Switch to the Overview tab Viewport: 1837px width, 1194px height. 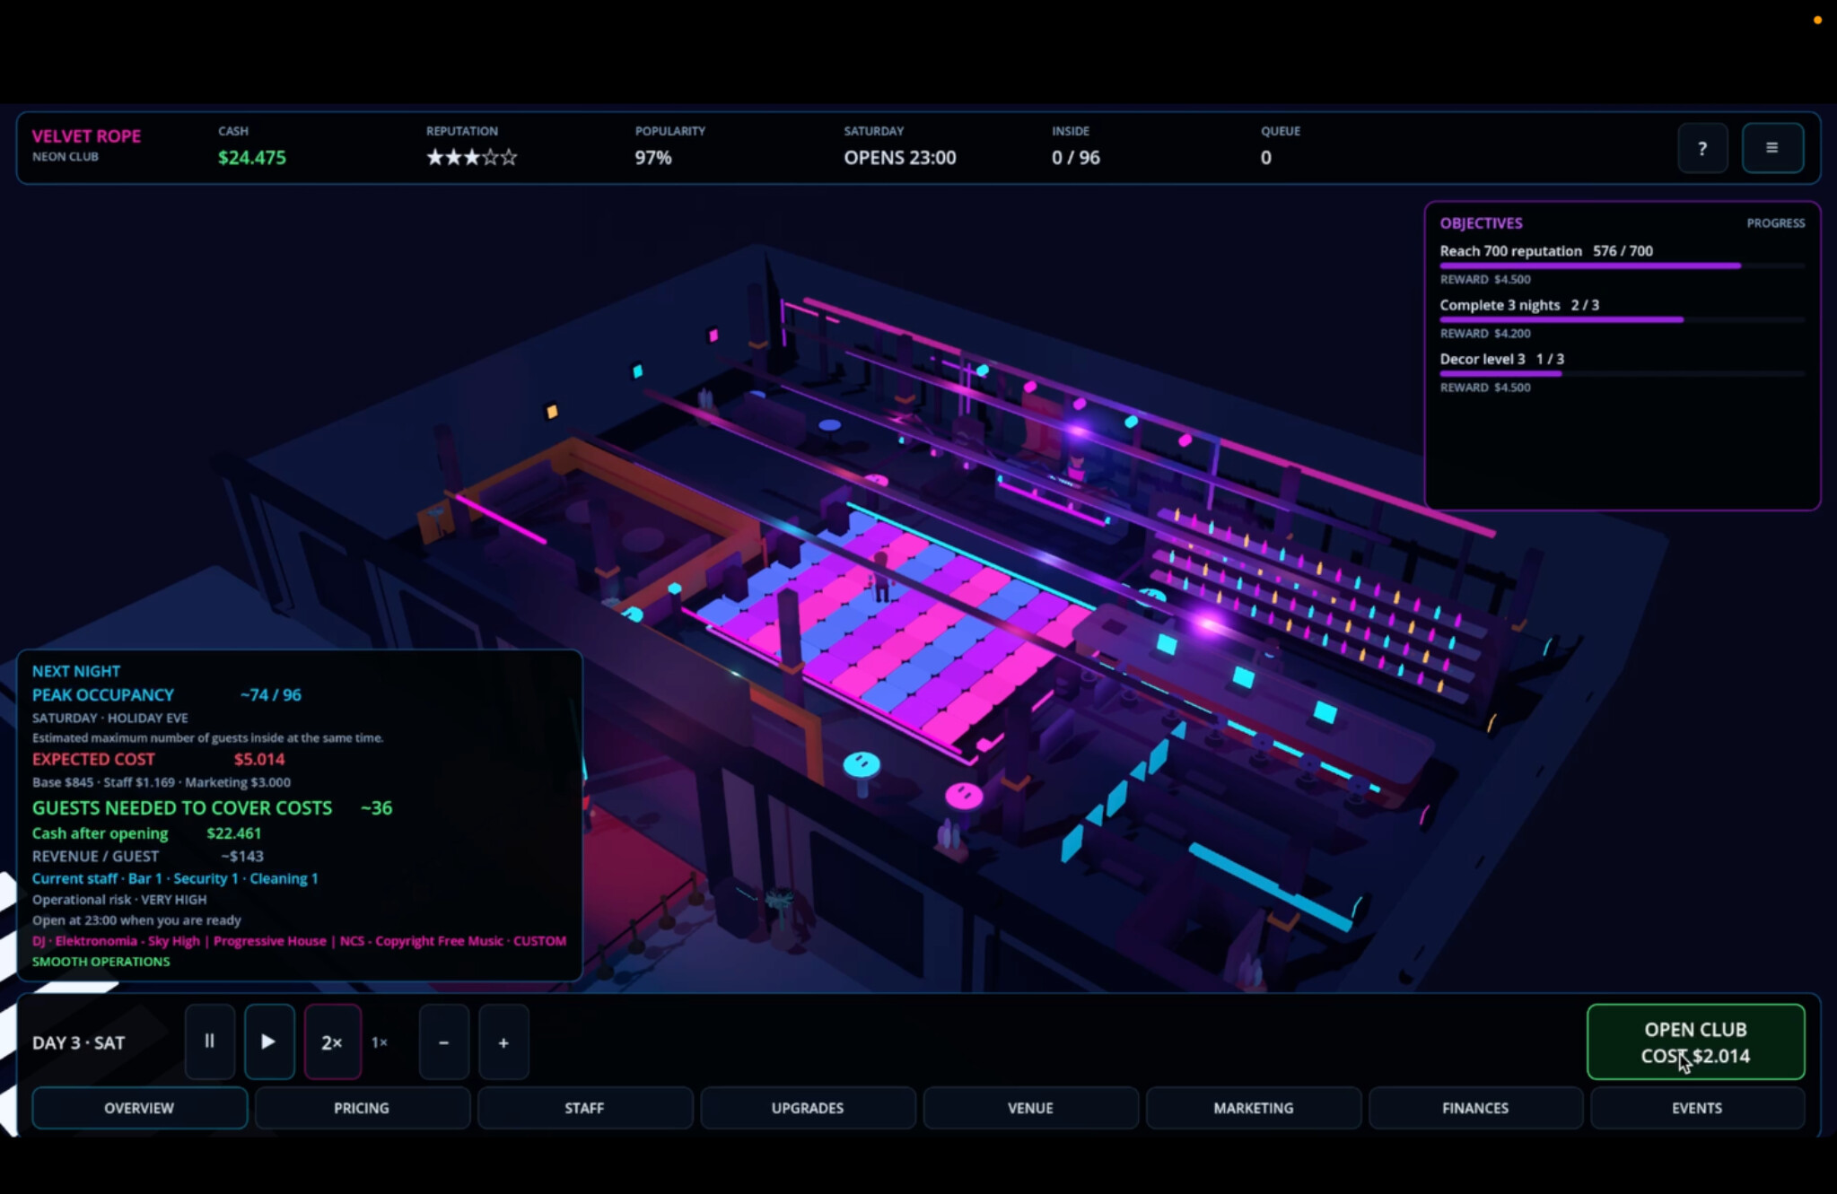139,1108
